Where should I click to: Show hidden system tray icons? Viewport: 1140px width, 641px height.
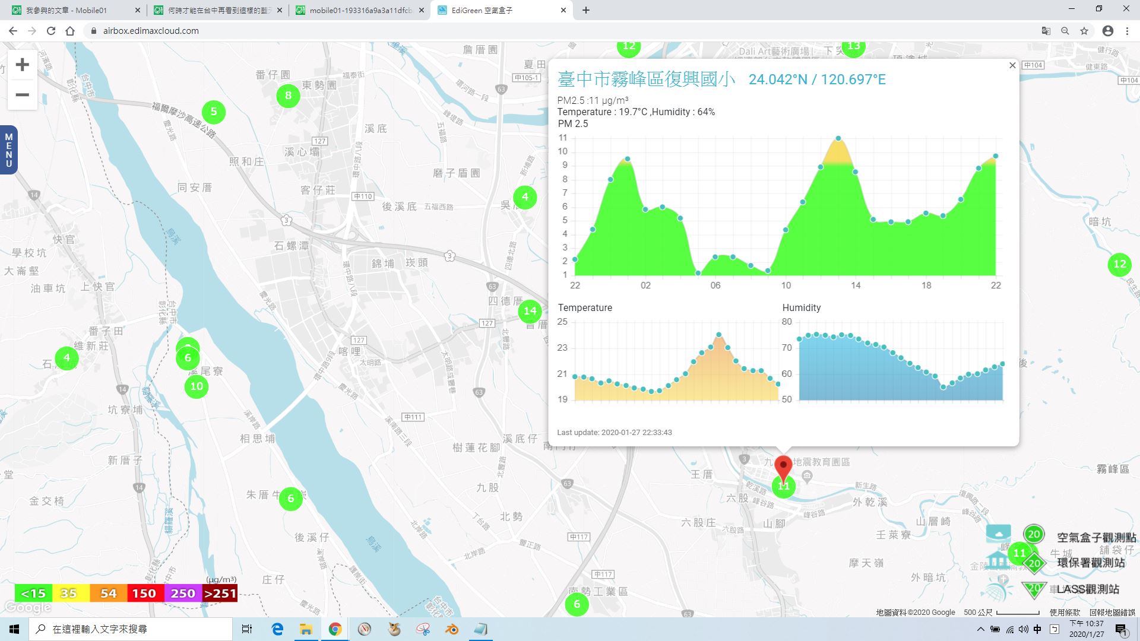coord(980,629)
